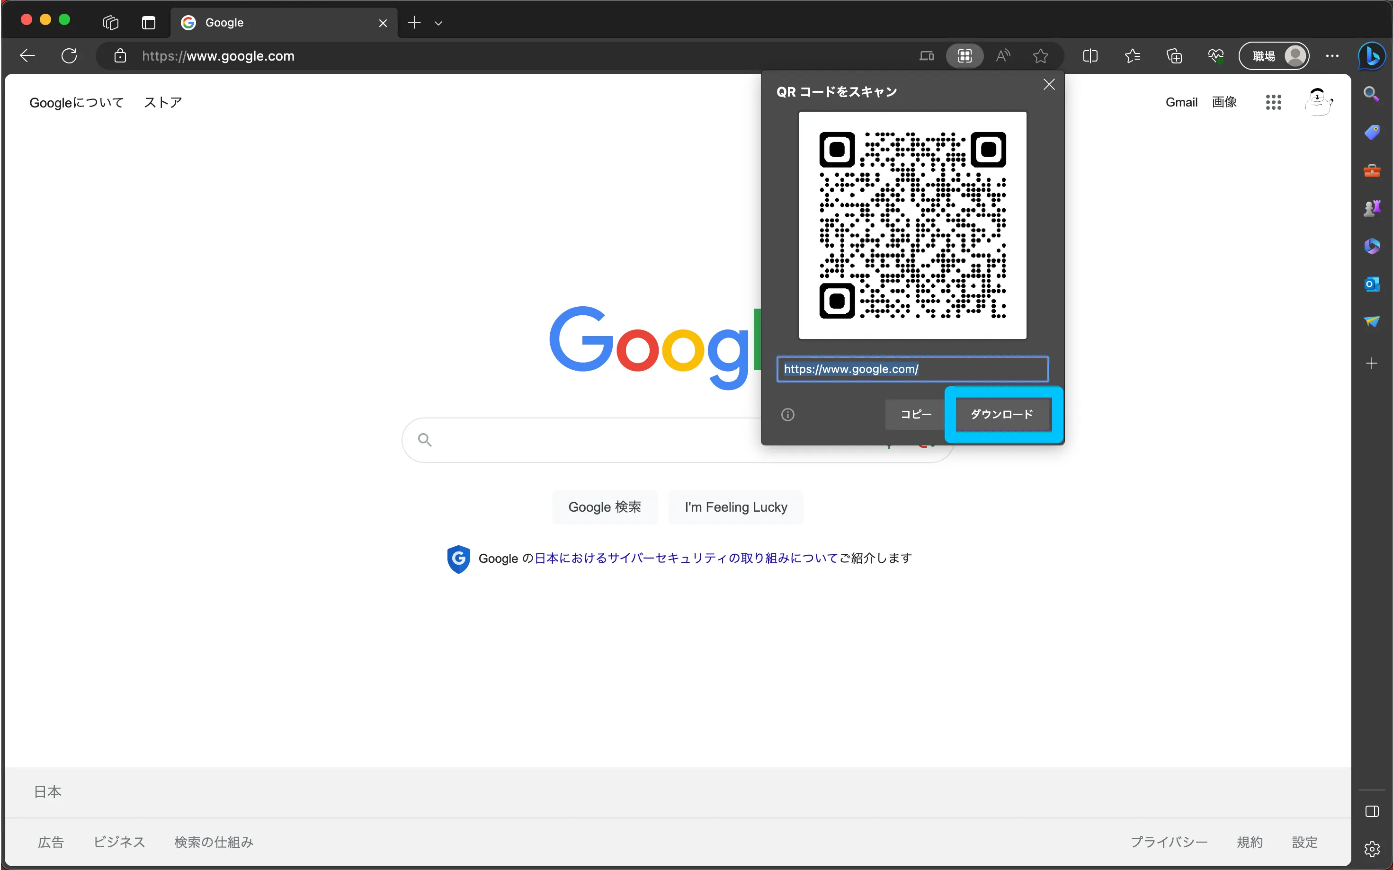Click the Google logo image
Viewport: 1393px width, 870px height.
(x=655, y=347)
